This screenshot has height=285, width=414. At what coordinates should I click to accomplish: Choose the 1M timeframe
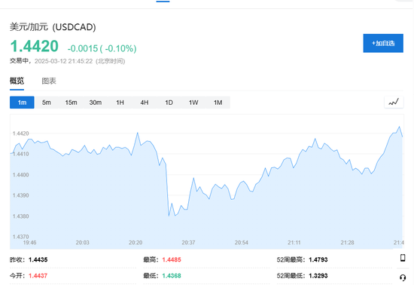[218, 103]
